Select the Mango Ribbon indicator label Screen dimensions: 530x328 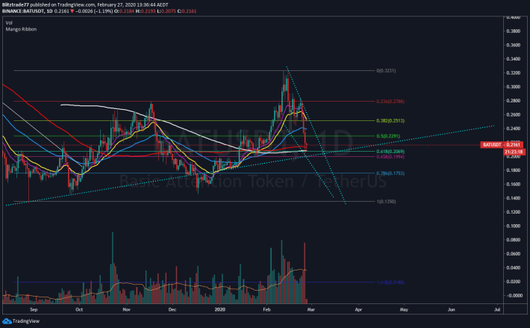tap(21, 29)
